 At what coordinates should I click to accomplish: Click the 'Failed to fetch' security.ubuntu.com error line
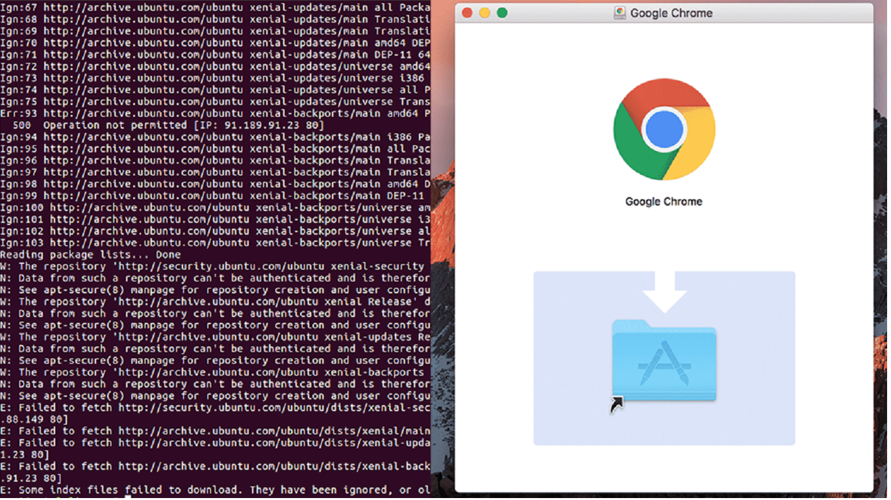(215, 408)
